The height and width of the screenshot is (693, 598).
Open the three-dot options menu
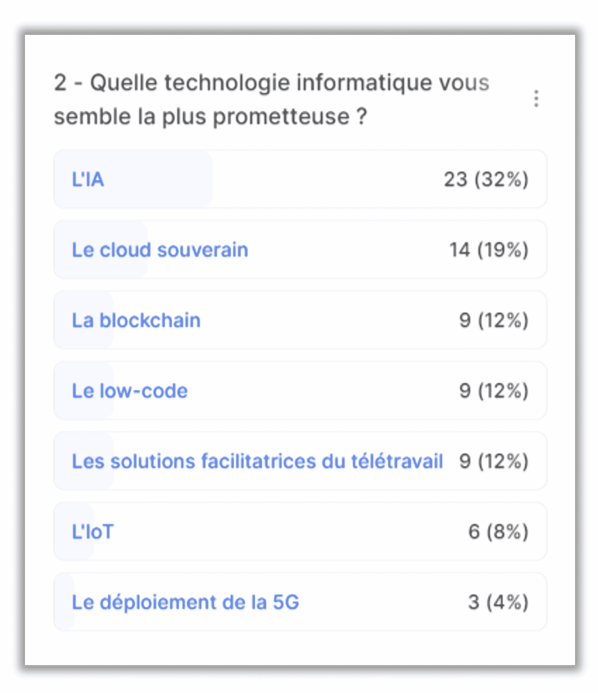click(x=536, y=99)
